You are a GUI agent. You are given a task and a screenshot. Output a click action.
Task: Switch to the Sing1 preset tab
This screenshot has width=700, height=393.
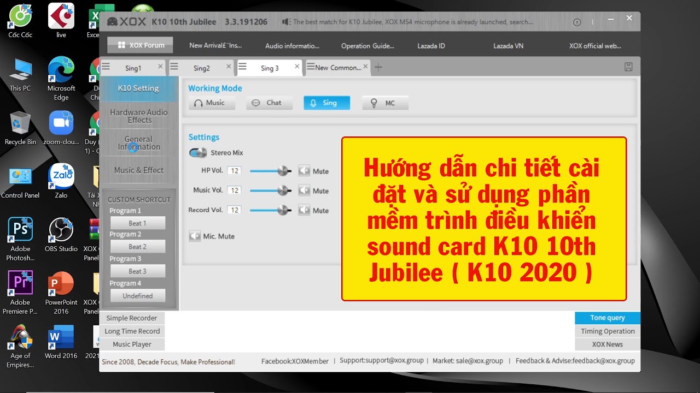[133, 68]
